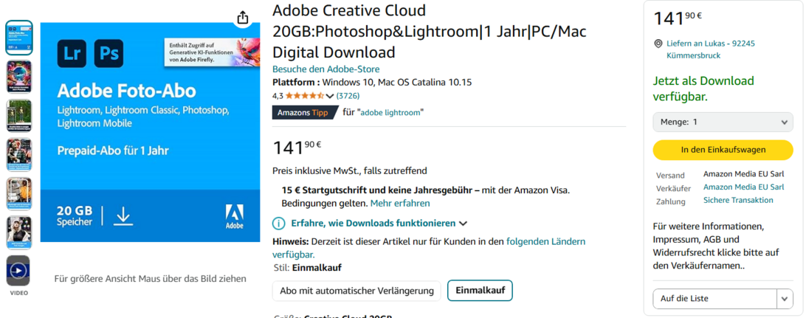Open the 3726 reviews link
Viewport: 806px width, 318px height.
click(348, 96)
